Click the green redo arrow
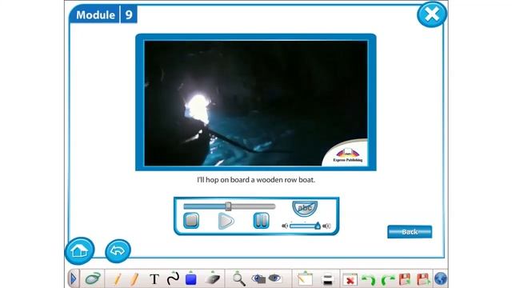Screen dimensions: 512x288 387,280
